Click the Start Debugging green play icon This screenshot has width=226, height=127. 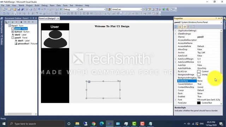[x=61, y=10]
